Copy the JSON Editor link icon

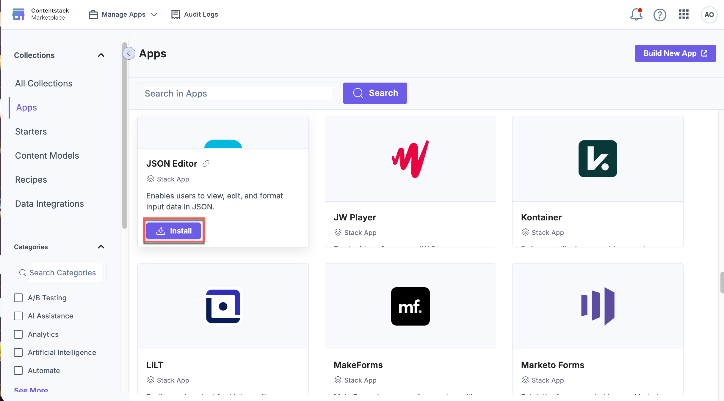(x=206, y=163)
